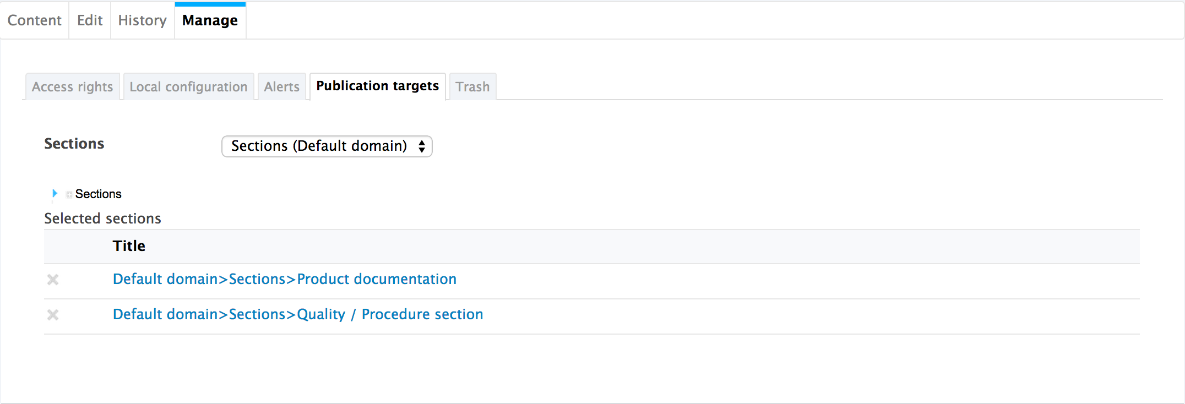Open the Trash sub-tab
This screenshot has height=404, width=1185.
point(472,86)
